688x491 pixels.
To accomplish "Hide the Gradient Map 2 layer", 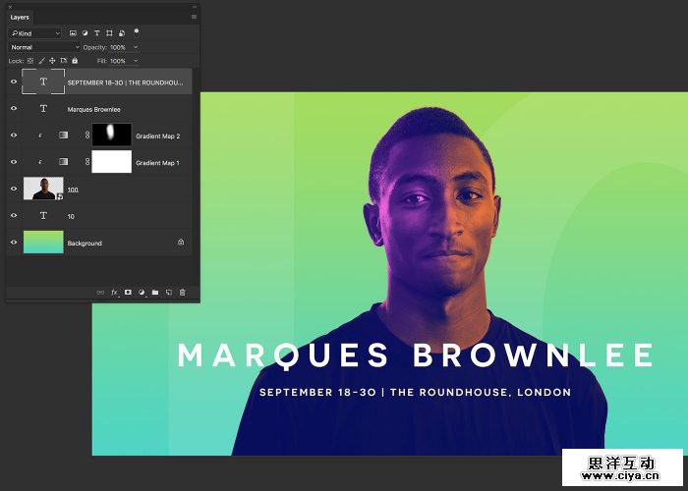I will (14, 136).
